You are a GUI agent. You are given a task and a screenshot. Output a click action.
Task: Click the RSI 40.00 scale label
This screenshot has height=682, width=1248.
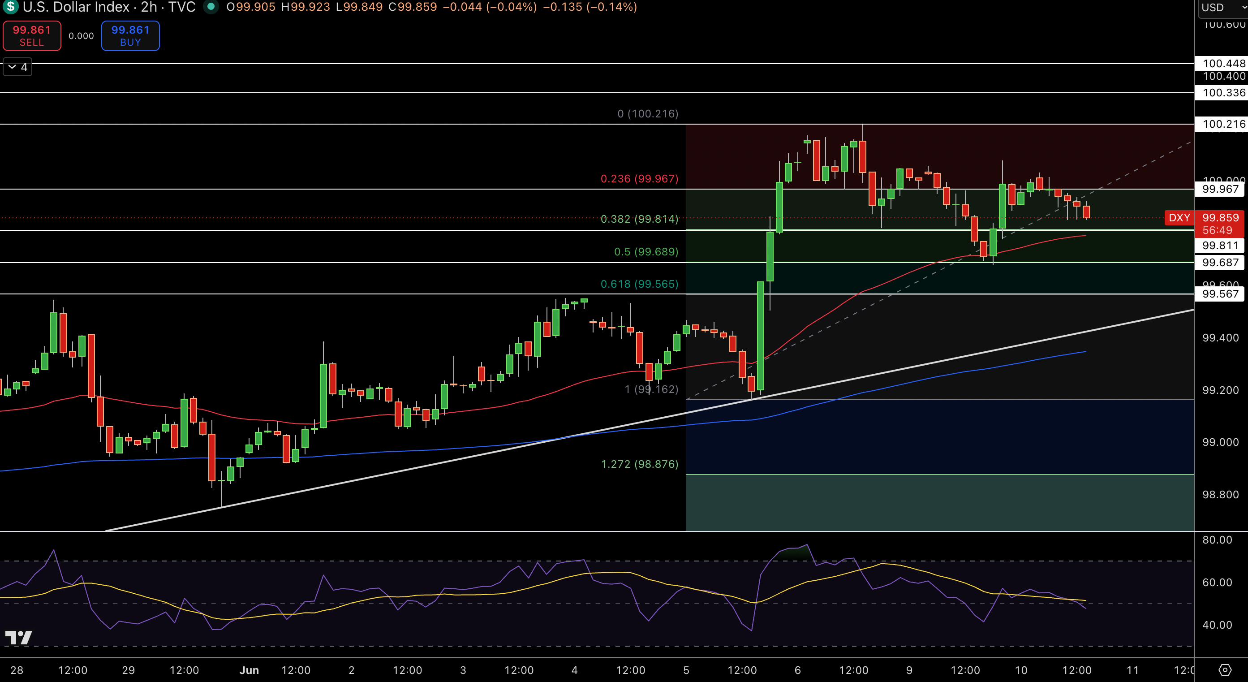(x=1217, y=625)
